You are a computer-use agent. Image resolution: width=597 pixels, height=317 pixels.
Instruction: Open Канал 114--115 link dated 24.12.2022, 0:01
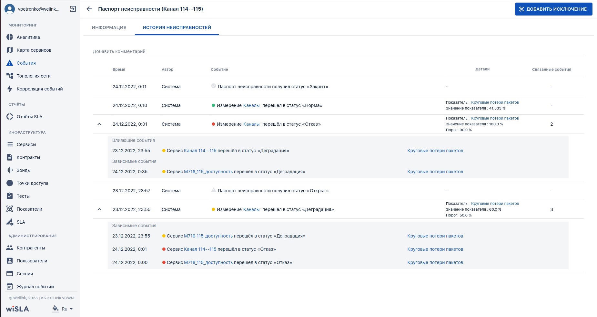[200, 249]
